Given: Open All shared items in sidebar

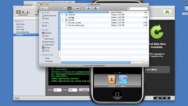Looking at the screenshot, I should click(45, 26).
